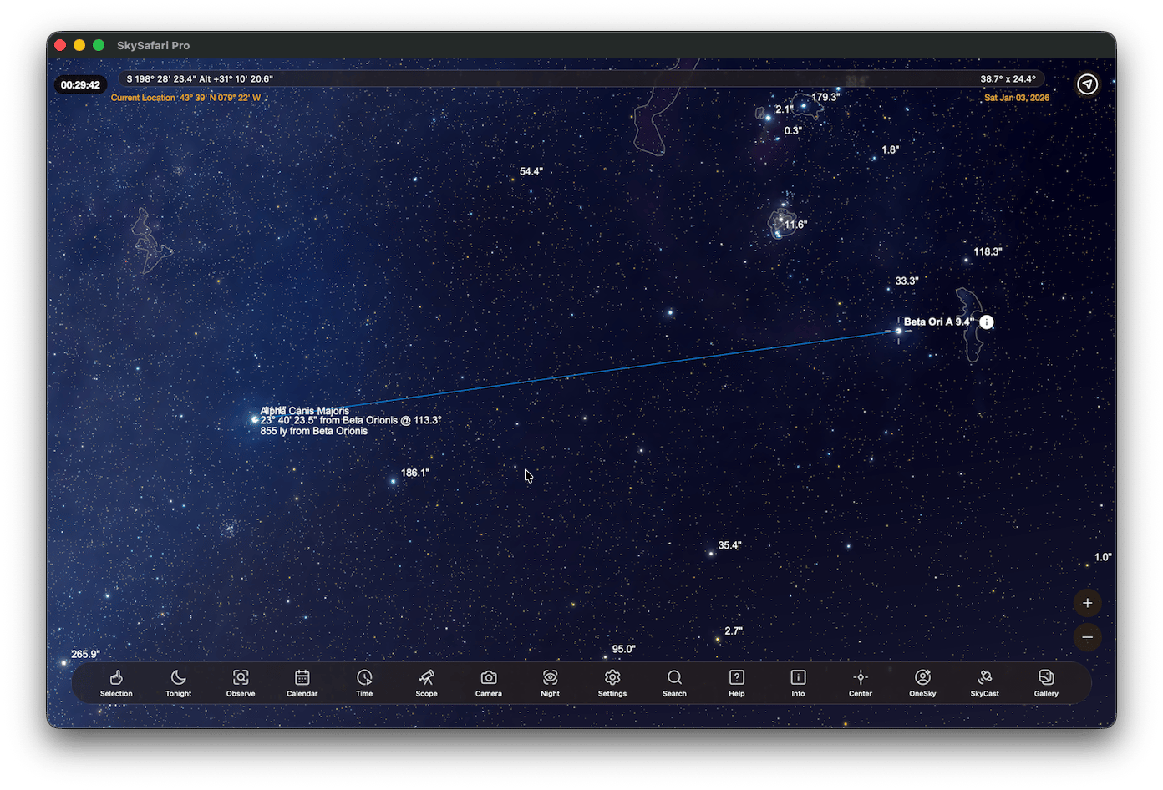The height and width of the screenshot is (790, 1163).
Task: Select the double star labeled 179.3"
Action: tap(804, 105)
